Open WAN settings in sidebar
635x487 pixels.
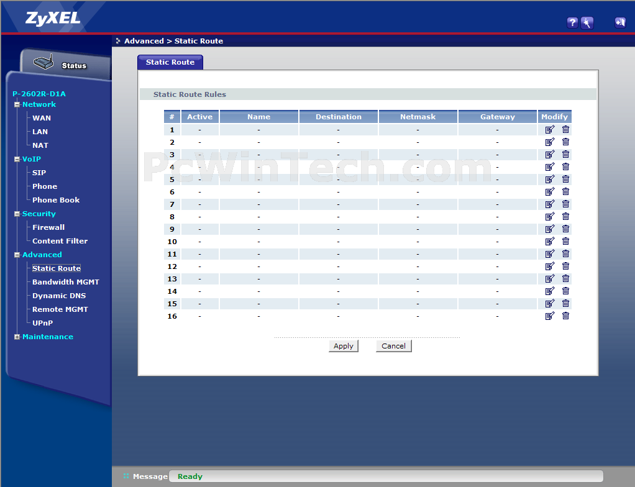pyautogui.click(x=42, y=118)
